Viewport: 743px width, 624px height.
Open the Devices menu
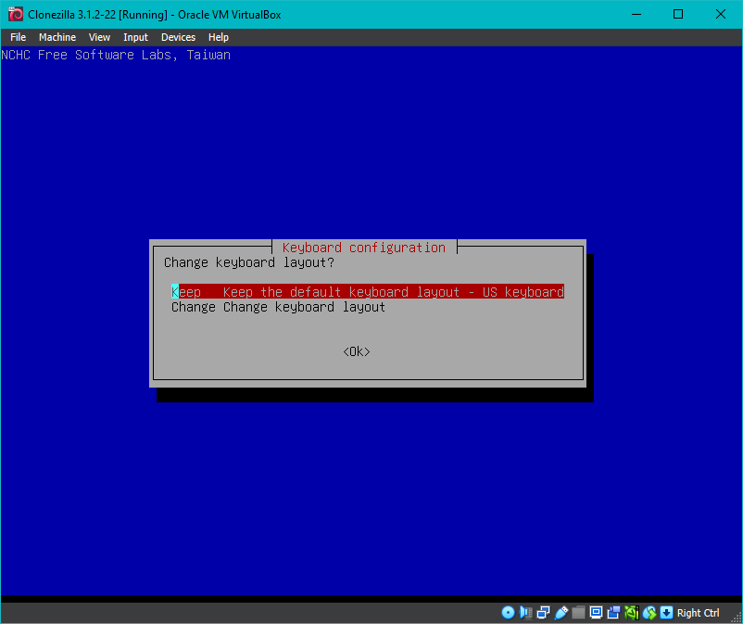(x=178, y=37)
